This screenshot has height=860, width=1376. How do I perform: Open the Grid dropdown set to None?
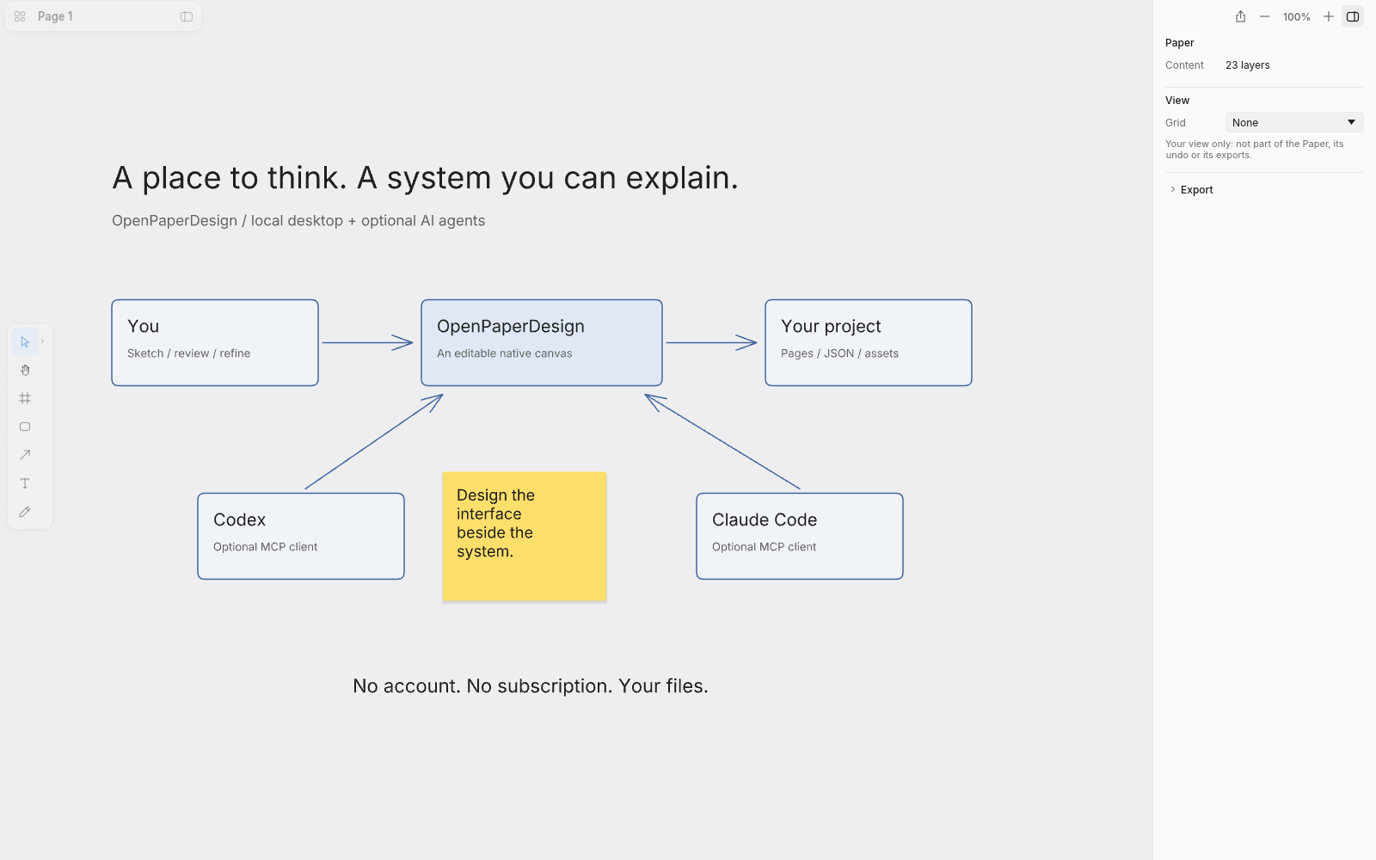[1294, 123]
